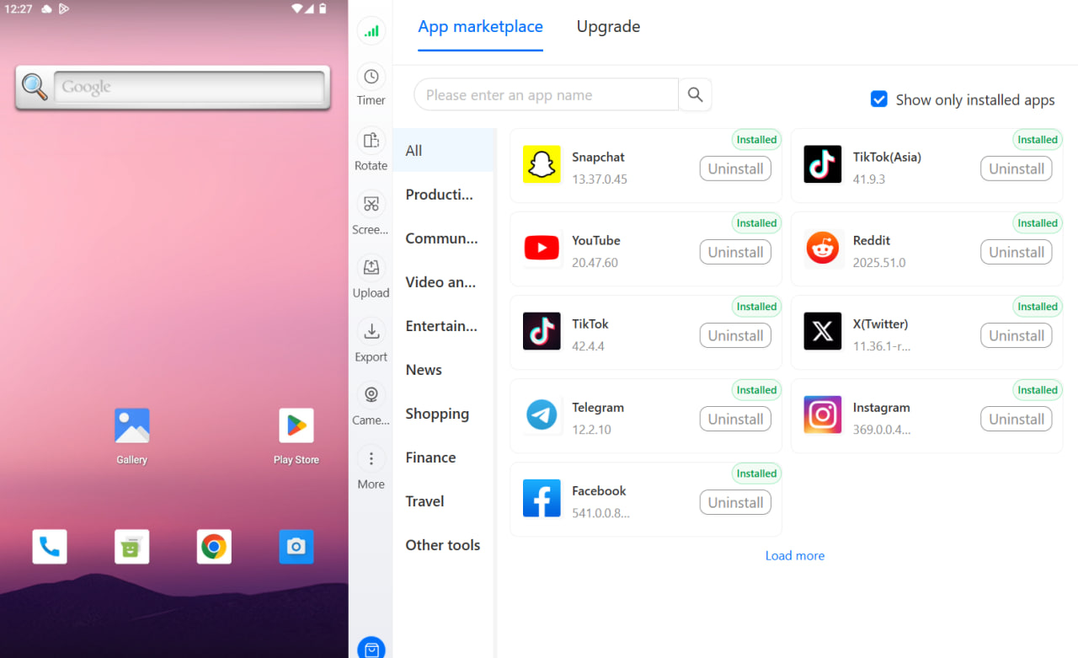Image resolution: width=1078 pixels, height=658 pixels.
Task: Uninstall the Snapchat app
Action: point(735,169)
